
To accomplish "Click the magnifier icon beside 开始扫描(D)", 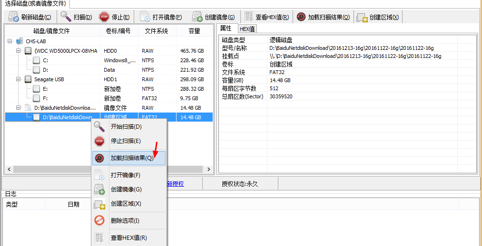I will point(99,127).
